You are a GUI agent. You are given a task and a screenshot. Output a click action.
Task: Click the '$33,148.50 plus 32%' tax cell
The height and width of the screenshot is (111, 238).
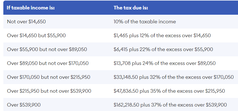click(x=173, y=77)
